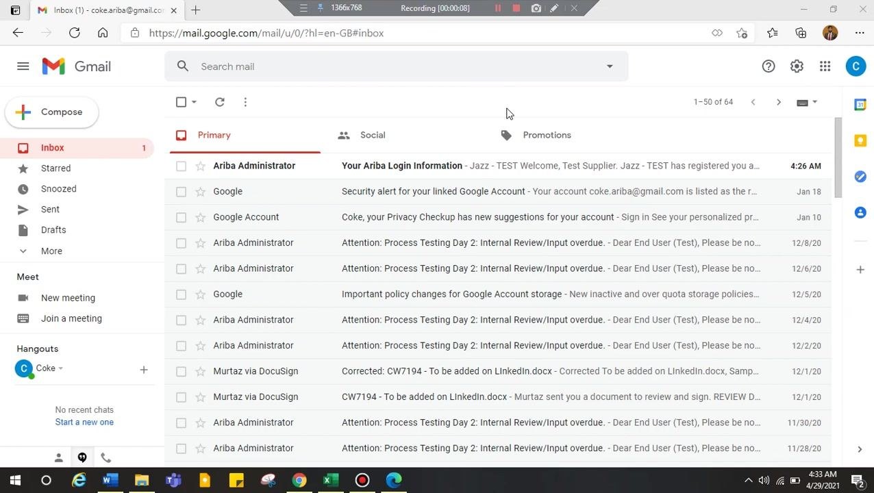This screenshot has width=874, height=493.
Task: Open the Sent folder
Action: [x=50, y=210]
